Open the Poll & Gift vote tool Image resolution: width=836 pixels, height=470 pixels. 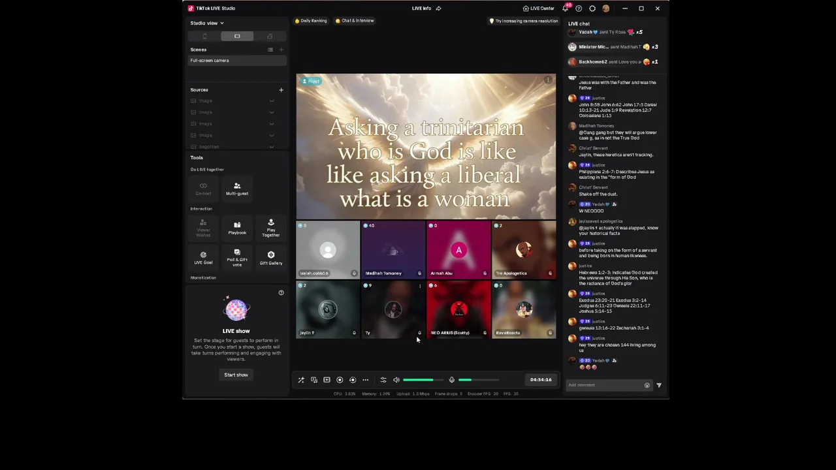coord(237,258)
